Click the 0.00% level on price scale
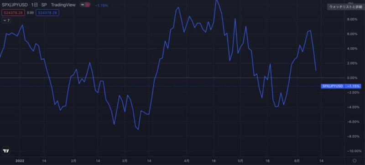Viewport: 365px width, 165px height. (x=352, y=77)
